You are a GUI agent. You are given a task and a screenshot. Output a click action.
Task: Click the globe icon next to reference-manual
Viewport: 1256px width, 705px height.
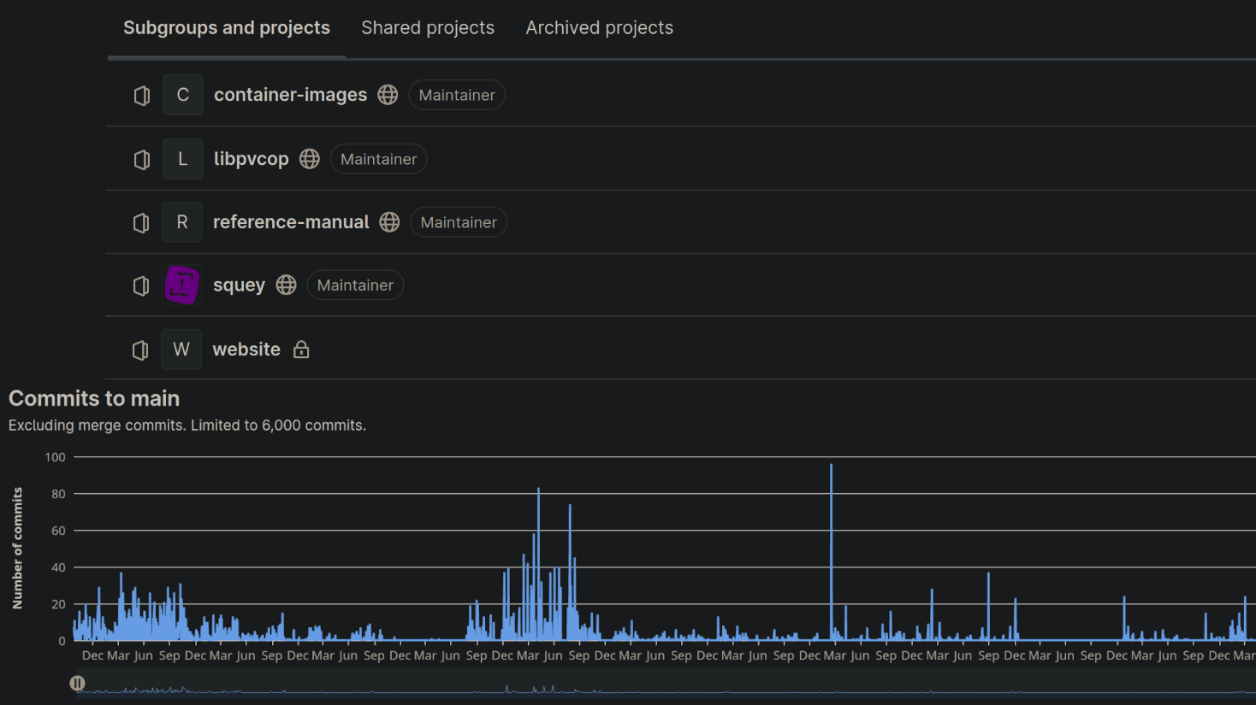click(x=389, y=222)
